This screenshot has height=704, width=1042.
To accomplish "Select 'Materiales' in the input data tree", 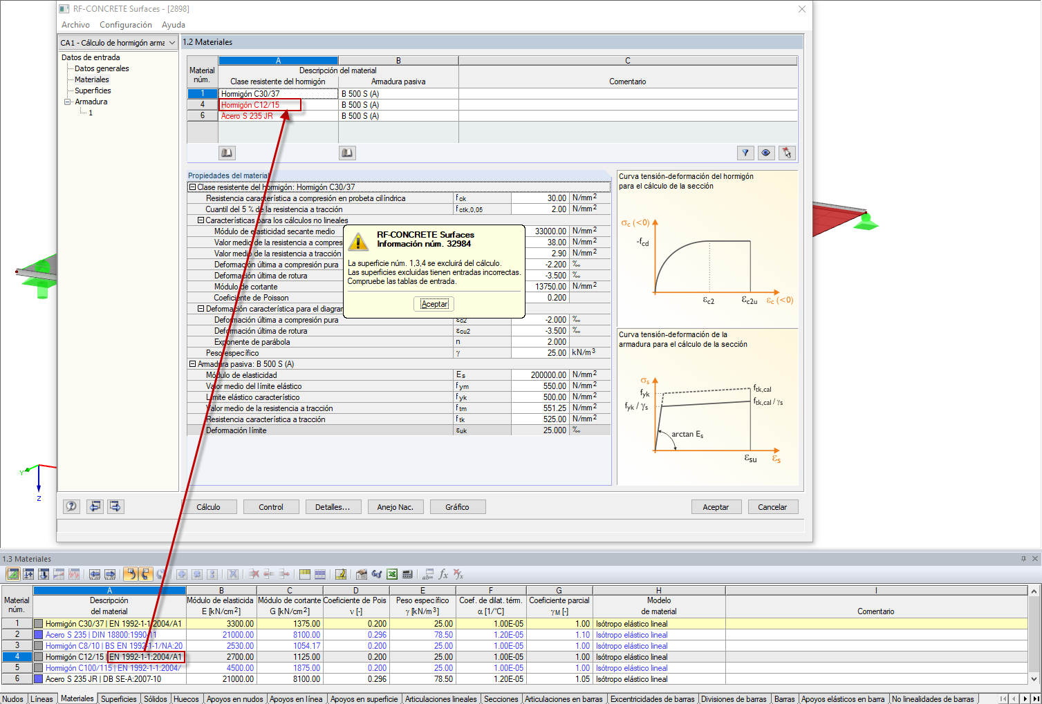I will pos(91,79).
